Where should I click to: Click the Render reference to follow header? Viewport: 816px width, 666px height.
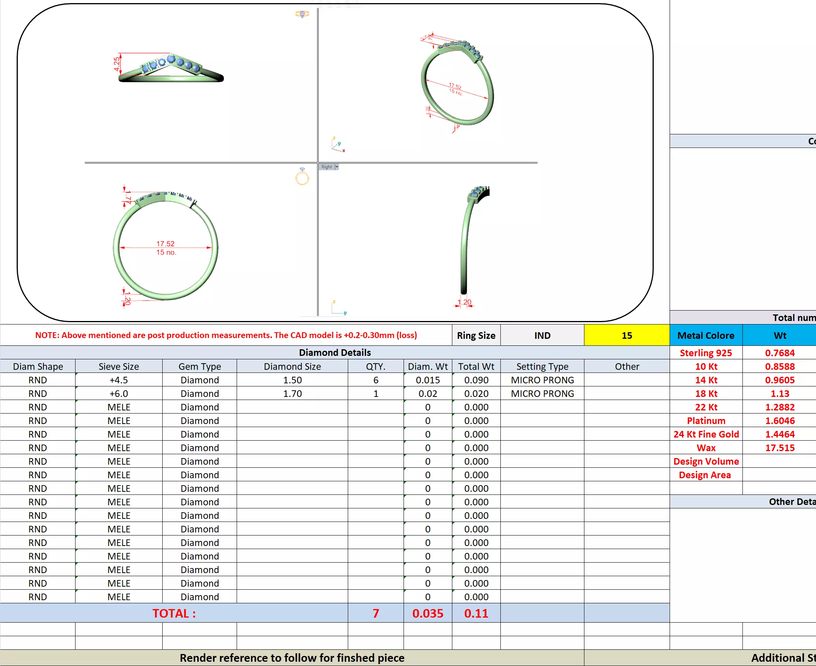pos(292,657)
